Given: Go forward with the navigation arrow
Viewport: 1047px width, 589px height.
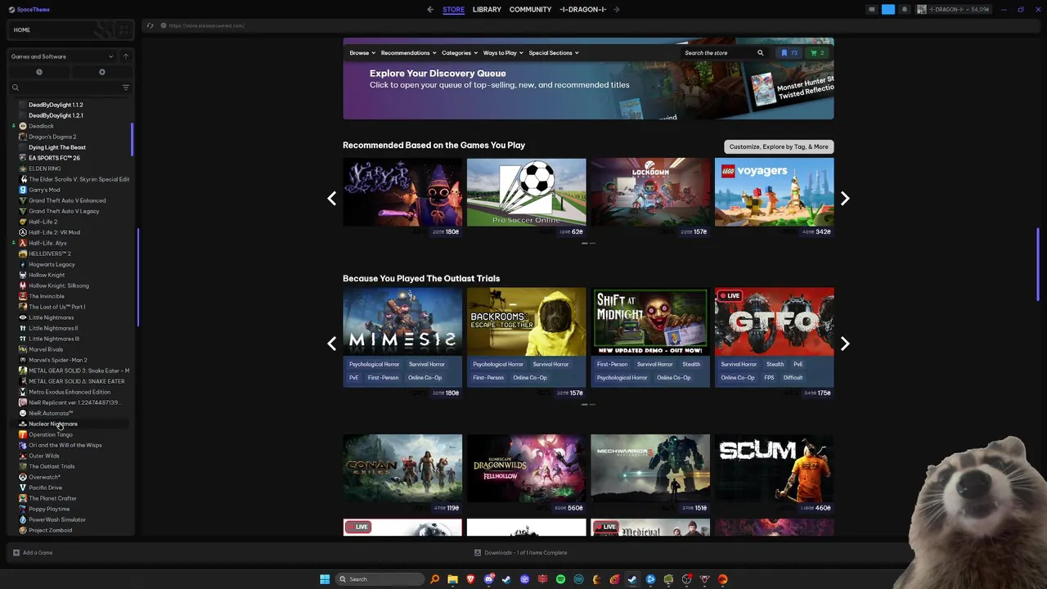Looking at the screenshot, I should (616, 10).
